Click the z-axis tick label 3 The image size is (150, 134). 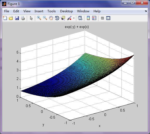[17, 70]
